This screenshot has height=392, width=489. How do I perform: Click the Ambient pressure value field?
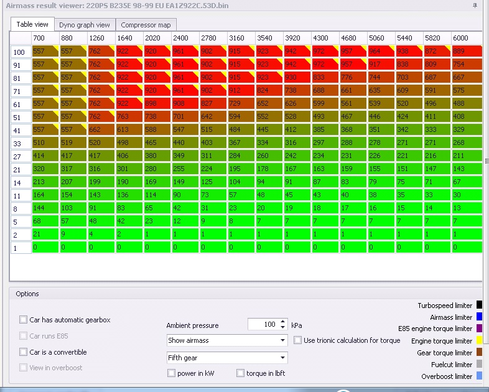point(264,324)
